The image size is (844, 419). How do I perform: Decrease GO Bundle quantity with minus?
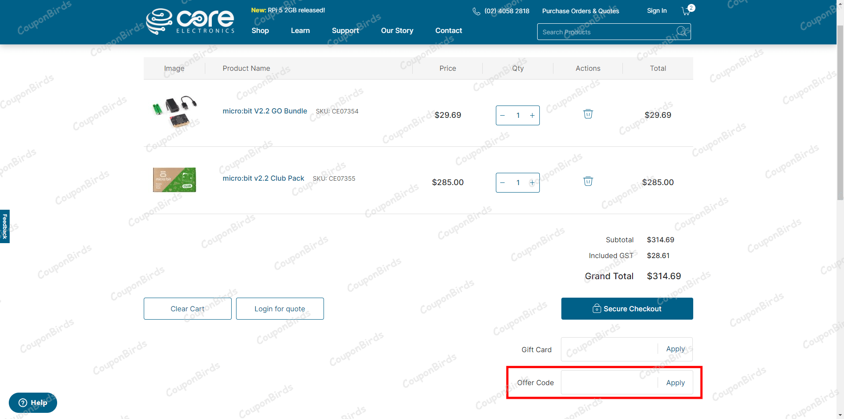503,116
